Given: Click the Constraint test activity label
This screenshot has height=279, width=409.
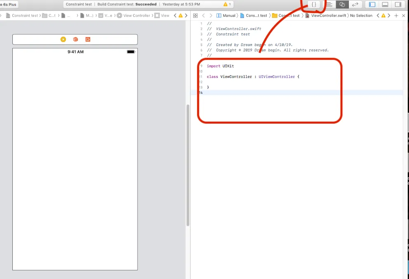Looking at the screenshot, I should click(x=79, y=4).
